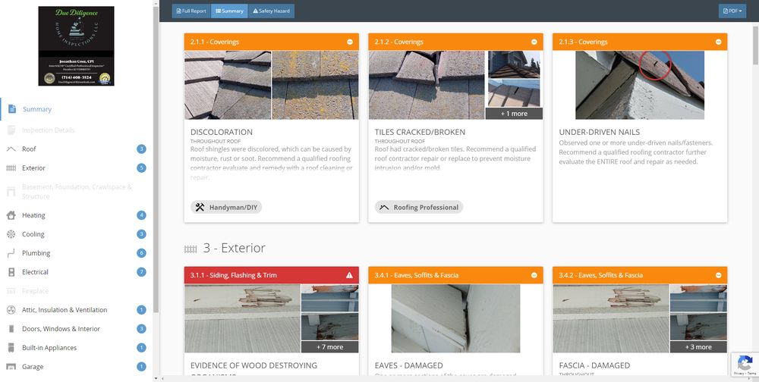Switch to Safety Hazard tab

pos(271,11)
